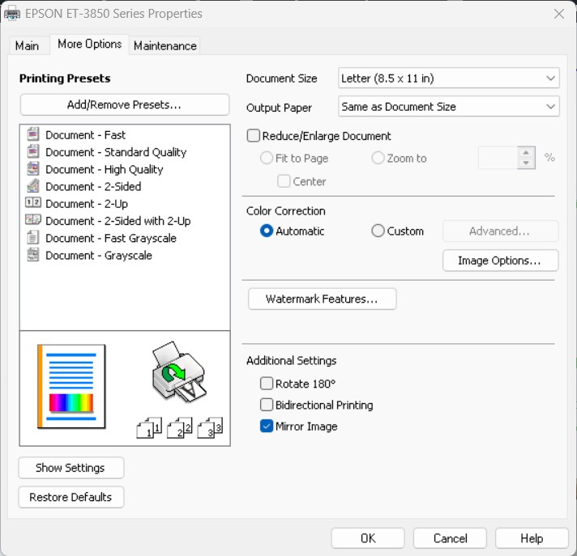Select the Document - Fast preset icon
Image resolution: width=577 pixels, height=556 pixels.
tap(33, 135)
